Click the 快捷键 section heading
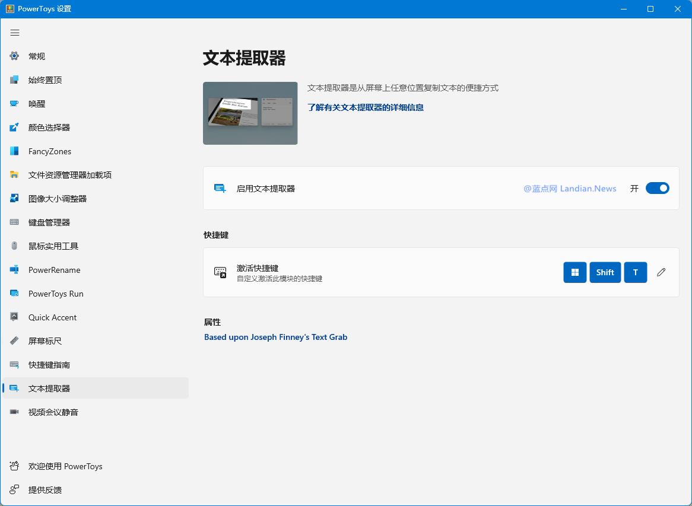Screen dimensions: 692x506 click(216, 235)
